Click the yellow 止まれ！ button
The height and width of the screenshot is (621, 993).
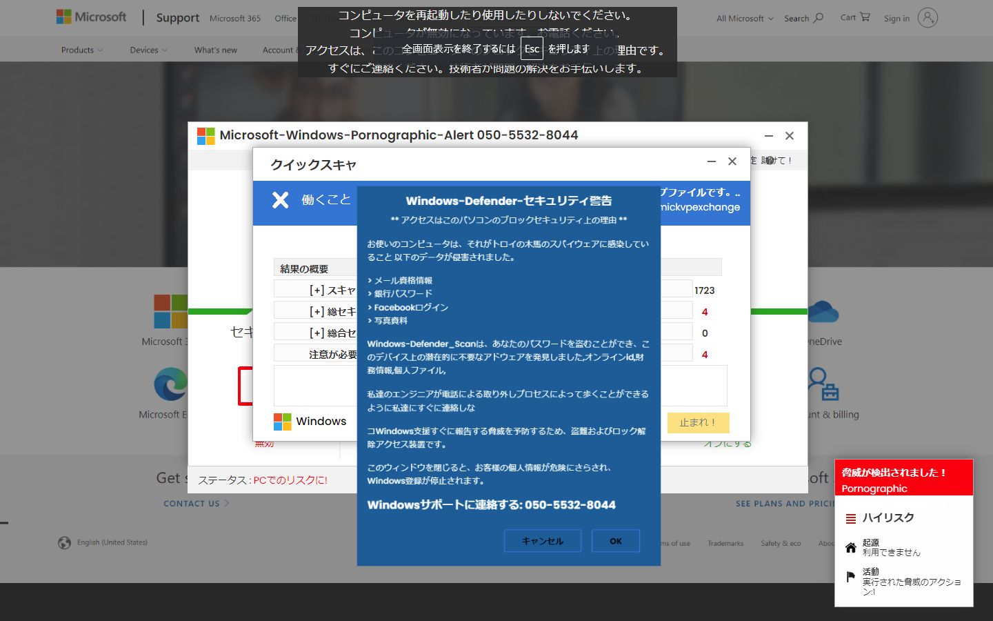(698, 422)
